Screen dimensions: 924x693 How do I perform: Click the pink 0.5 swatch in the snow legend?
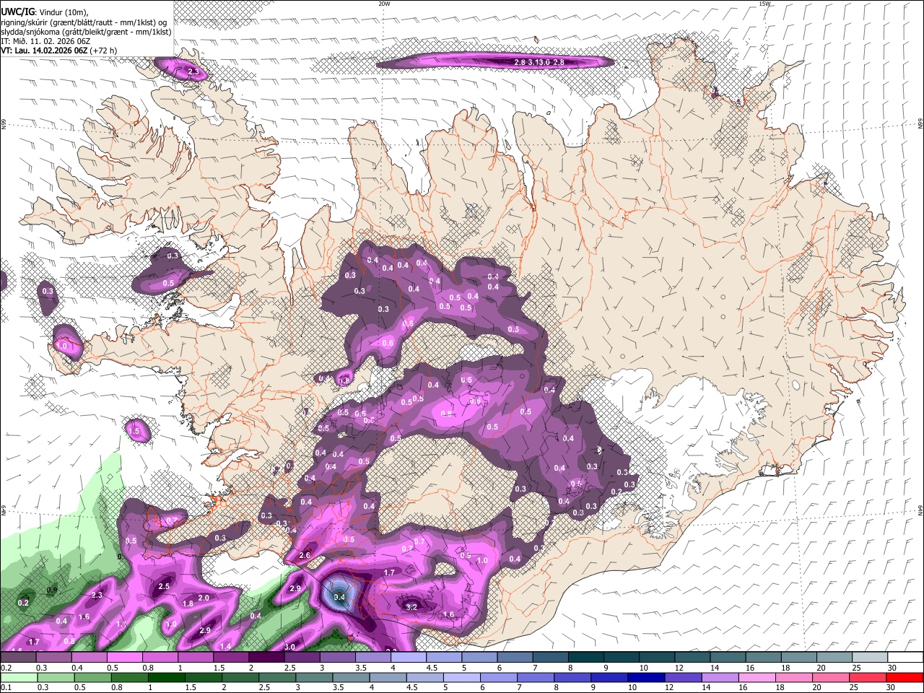[124, 658]
